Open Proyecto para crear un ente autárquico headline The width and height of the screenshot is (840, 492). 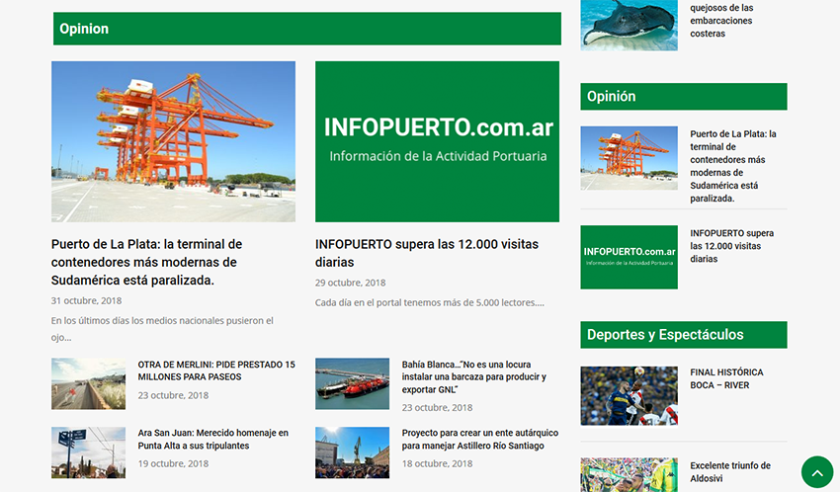[x=480, y=439]
